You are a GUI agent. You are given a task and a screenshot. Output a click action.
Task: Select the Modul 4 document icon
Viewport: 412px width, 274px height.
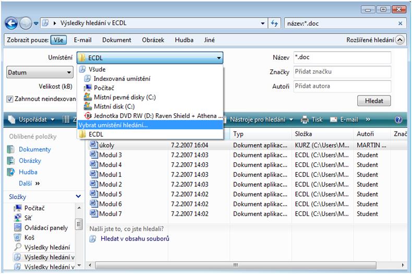tap(93, 164)
